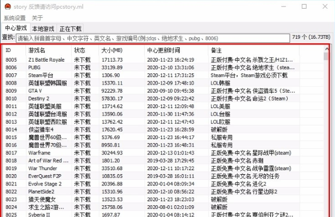Switch to the 正在下载 tab
335x217 pixels.
[x=70, y=29]
